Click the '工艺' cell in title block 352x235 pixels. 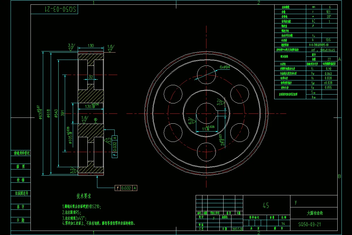tap(202, 228)
